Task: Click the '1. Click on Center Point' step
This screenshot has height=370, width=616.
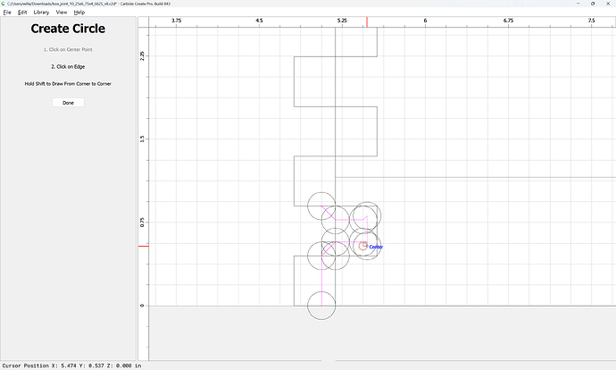Action: click(x=68, y=49)
